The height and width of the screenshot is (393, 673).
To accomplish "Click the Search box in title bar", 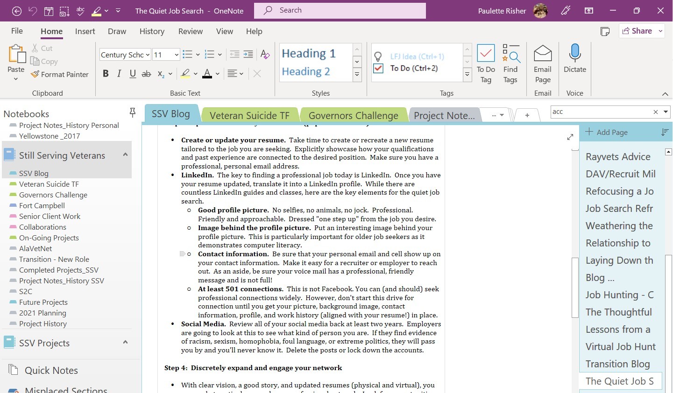I will coord(340,10).
